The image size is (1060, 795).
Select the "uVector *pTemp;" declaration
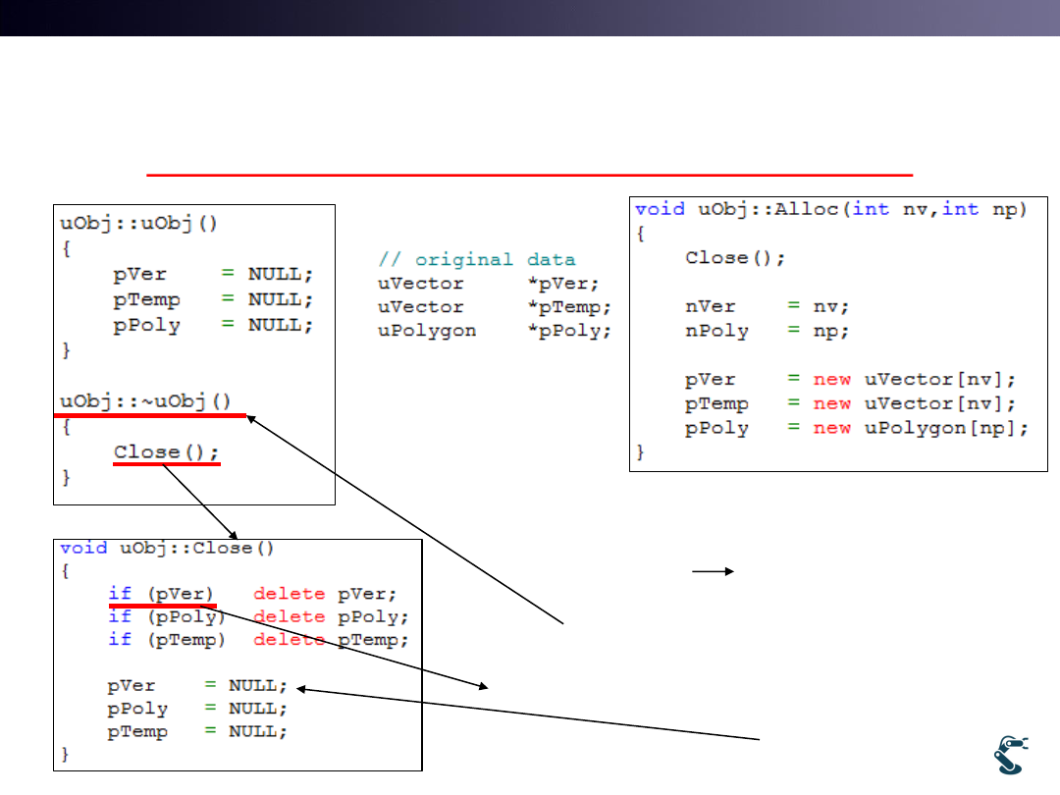point(495,307)
